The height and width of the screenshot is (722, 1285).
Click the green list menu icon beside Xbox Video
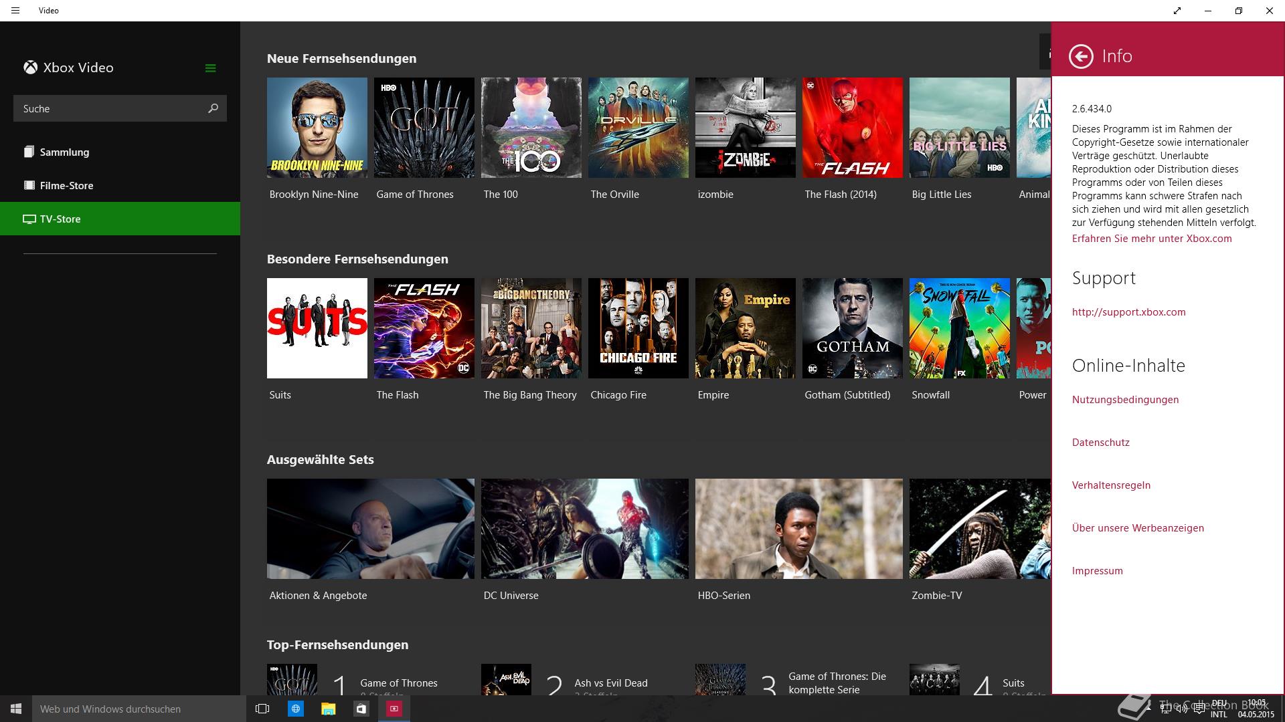click(x=210, y=68)
